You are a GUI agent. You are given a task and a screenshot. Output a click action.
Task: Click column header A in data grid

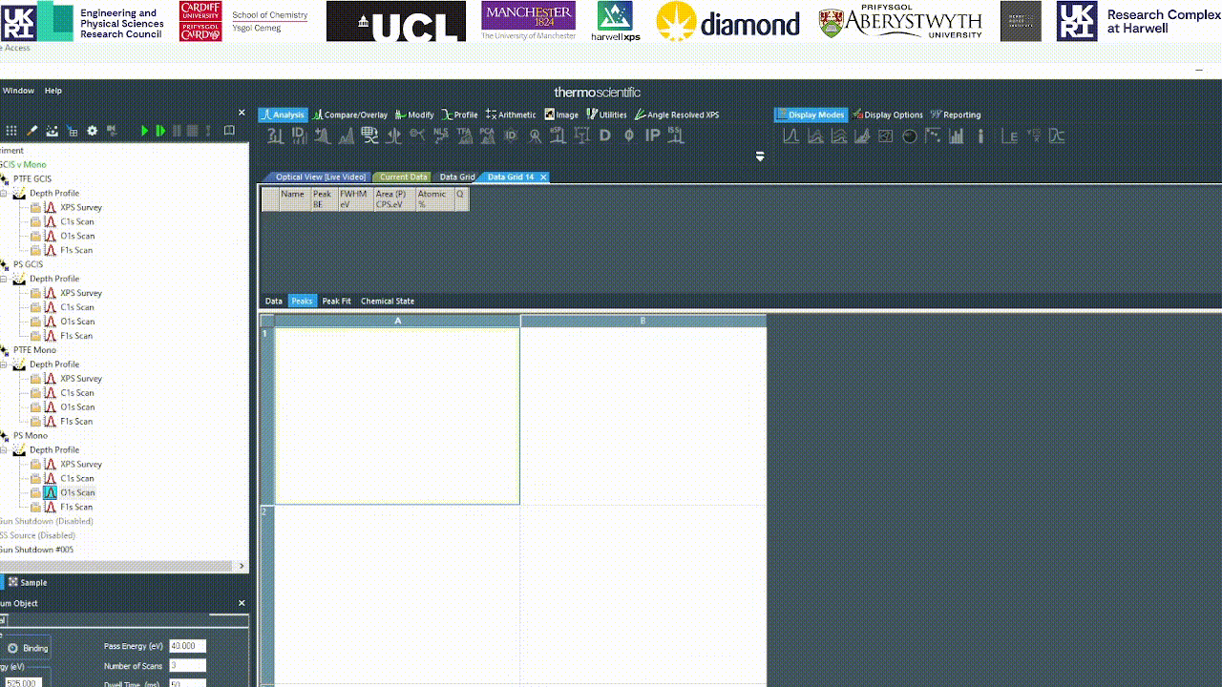click(x=398, y=321)
